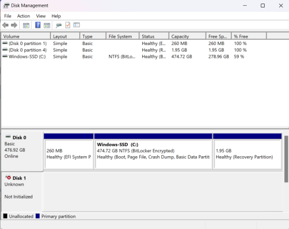Screen dimensions: 289x229
Task: Open the File menu
Action: [8, 16]
